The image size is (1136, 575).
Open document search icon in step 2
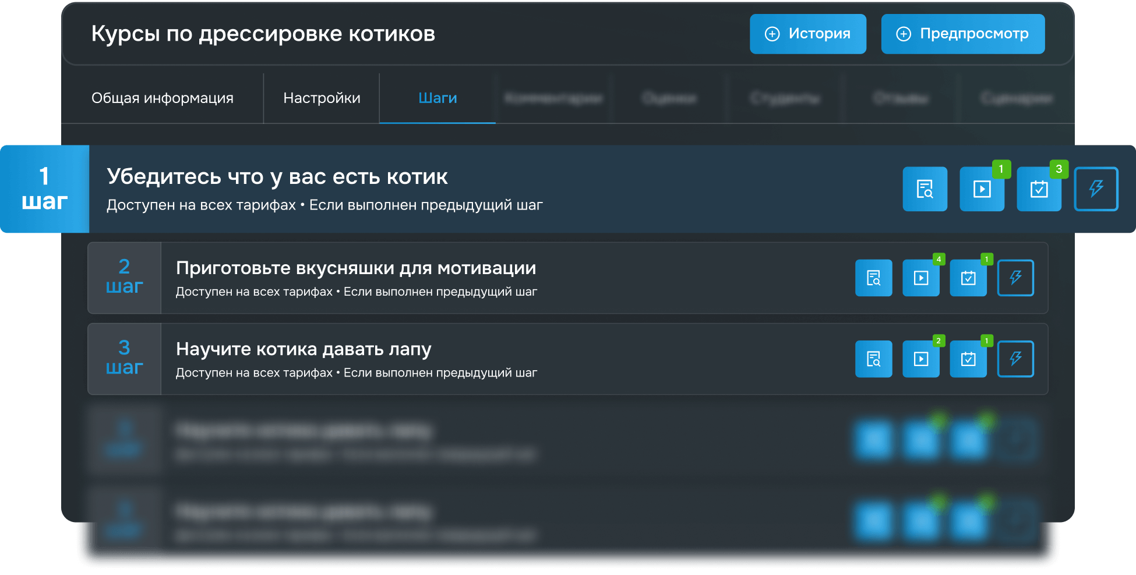pos(873,278)
